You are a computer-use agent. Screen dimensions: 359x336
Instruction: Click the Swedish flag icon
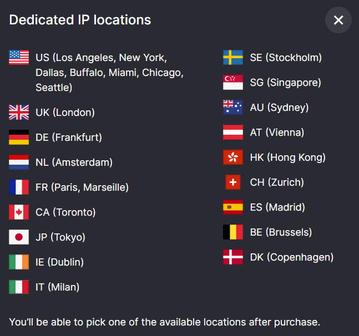pos(233,58)
